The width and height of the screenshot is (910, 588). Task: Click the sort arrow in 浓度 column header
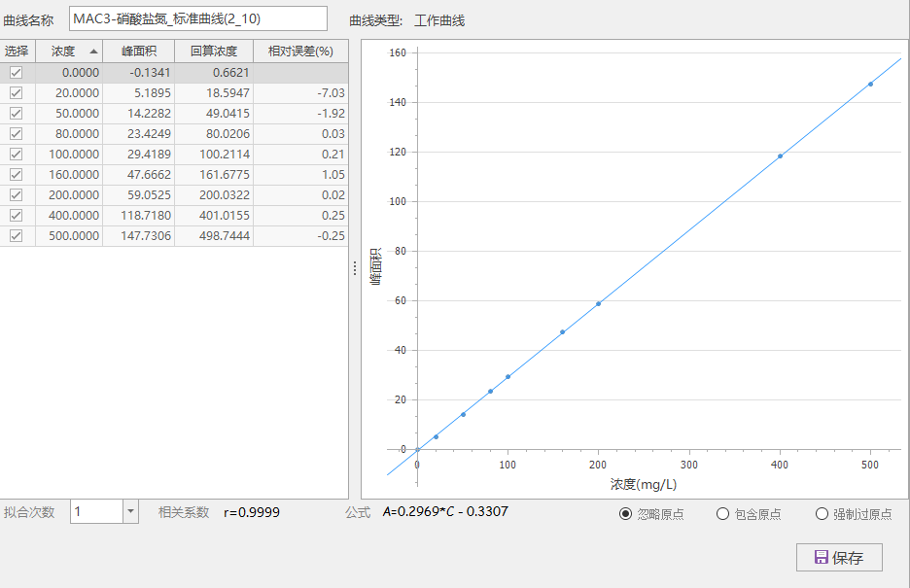click(x=93, y=51)
